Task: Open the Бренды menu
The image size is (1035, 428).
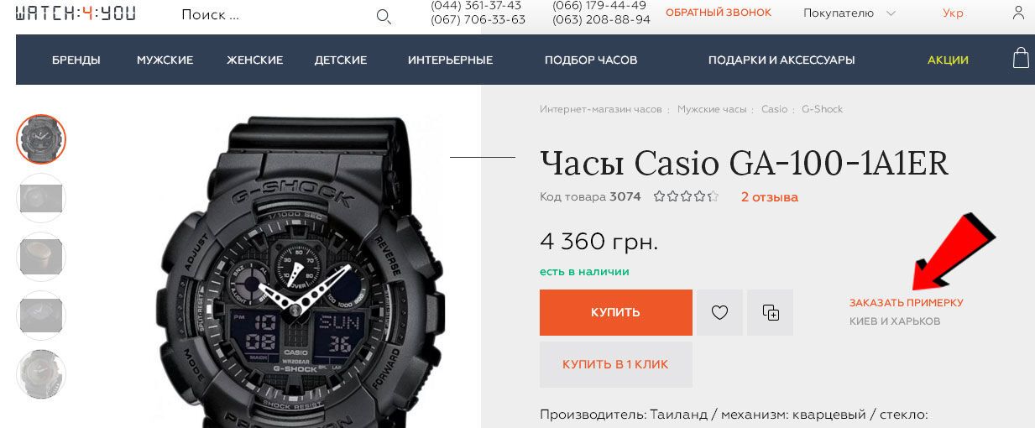Action: pos(76,60)
